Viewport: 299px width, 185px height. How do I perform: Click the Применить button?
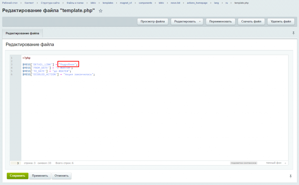40,176
